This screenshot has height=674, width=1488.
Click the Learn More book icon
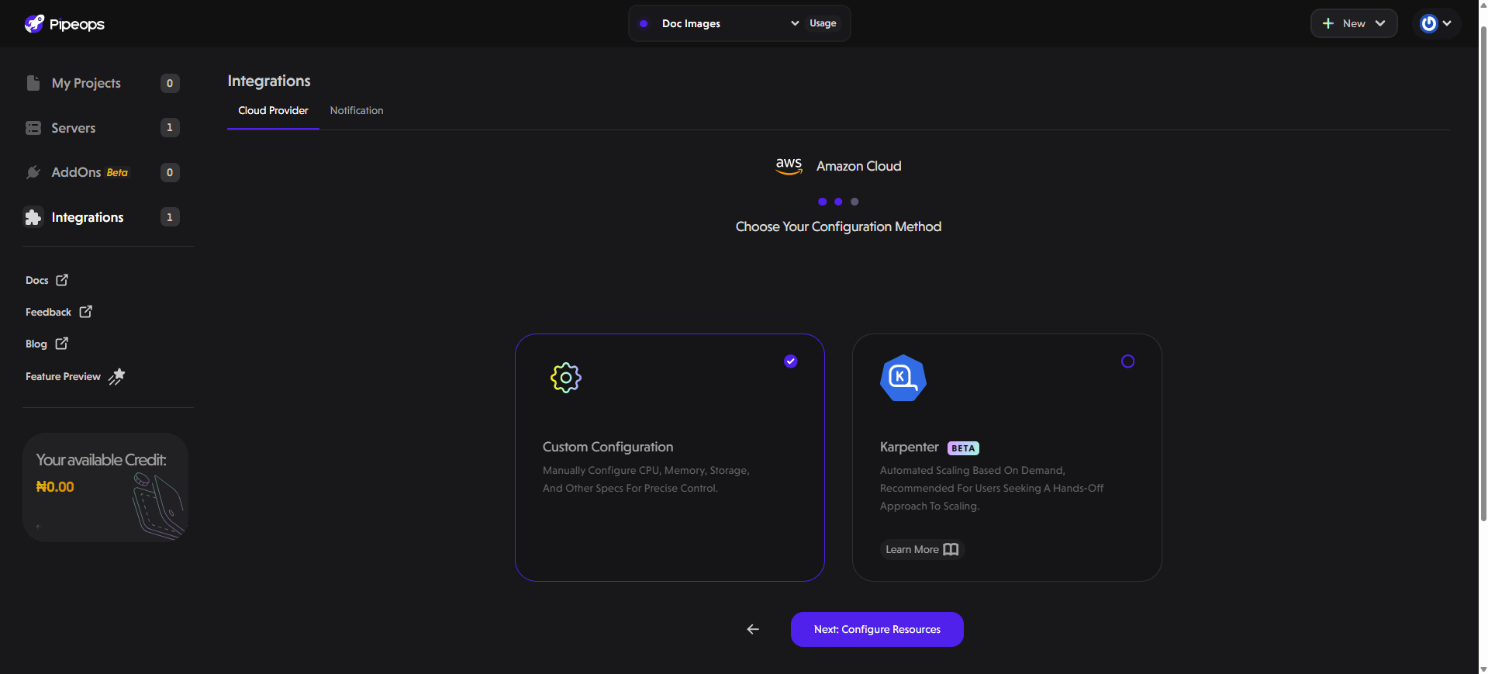(951, 549)
